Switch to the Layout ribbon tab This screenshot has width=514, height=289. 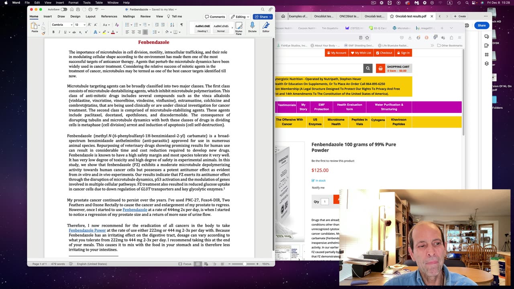point(90,16)
